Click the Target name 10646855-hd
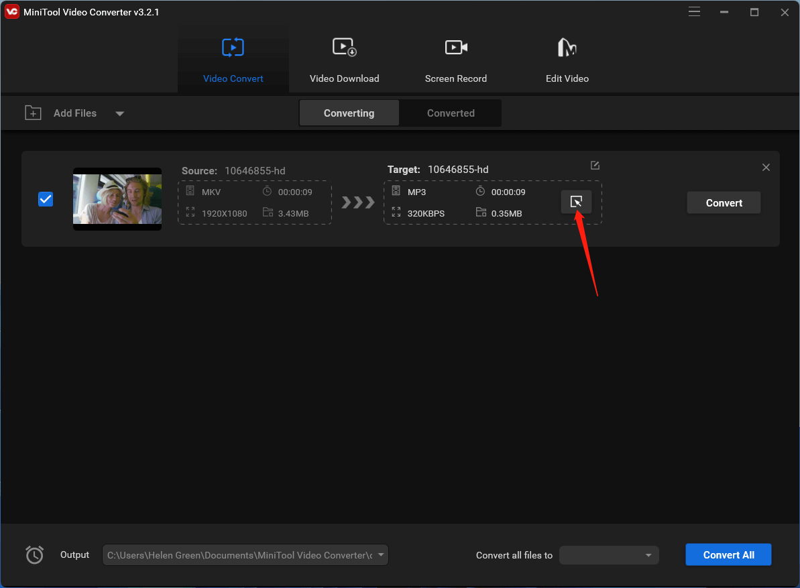 click(x=458, y=170)
